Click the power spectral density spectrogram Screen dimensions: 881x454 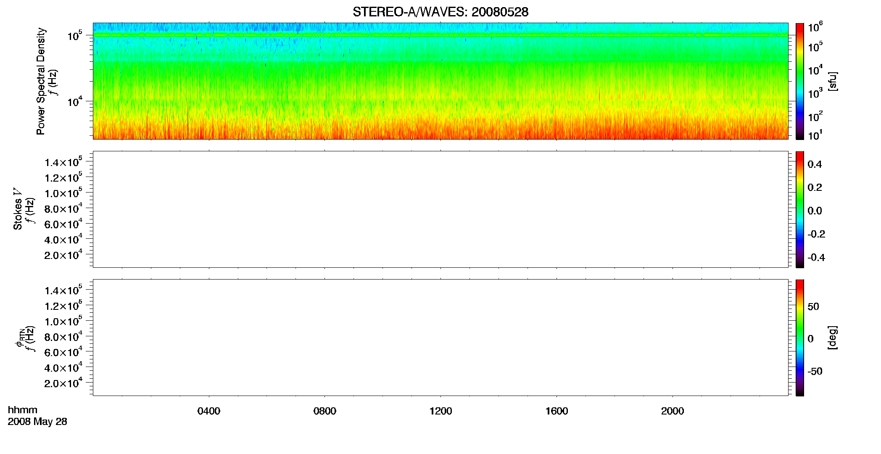coord(440,81)
